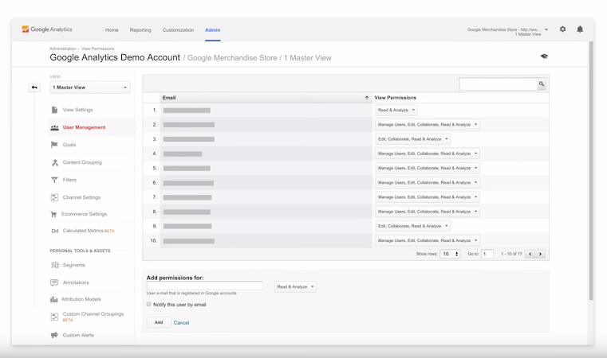
Task: Open row 4 permissions dropdown
Action: (428, 154)
